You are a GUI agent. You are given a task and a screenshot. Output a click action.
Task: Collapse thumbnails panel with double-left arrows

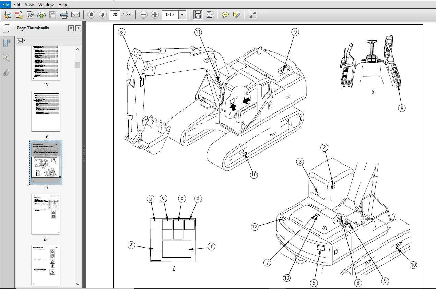point(71,28)
